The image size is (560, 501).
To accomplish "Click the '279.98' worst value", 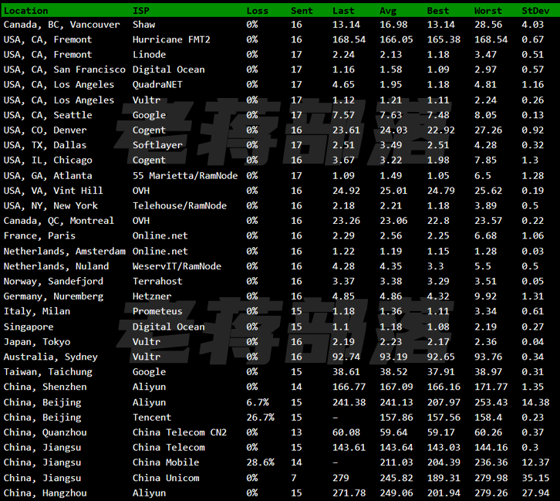I will pyautogui.click(x=491, y=478).
